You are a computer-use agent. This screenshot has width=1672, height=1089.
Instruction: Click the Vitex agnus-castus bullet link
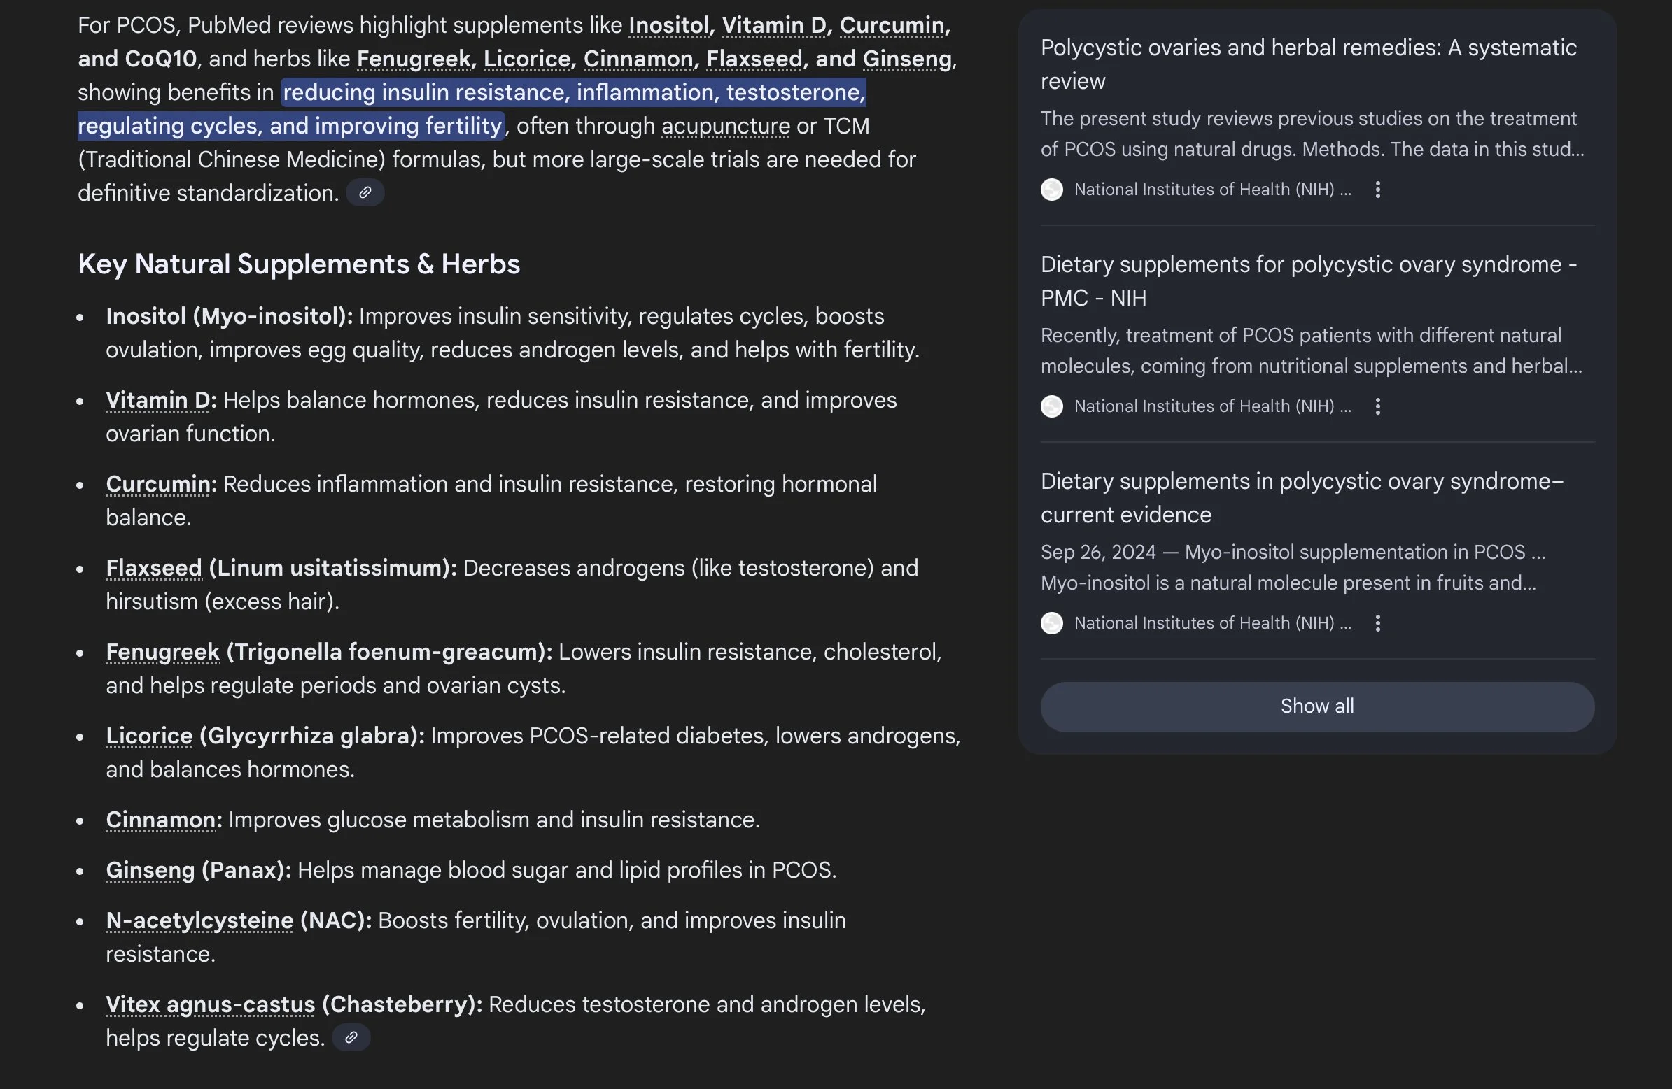click(210, 1005)
